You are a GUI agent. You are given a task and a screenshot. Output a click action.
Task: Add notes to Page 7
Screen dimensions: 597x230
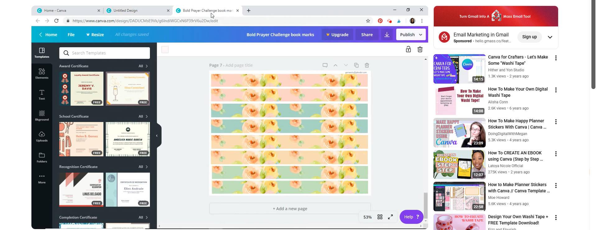click(325, 65)
